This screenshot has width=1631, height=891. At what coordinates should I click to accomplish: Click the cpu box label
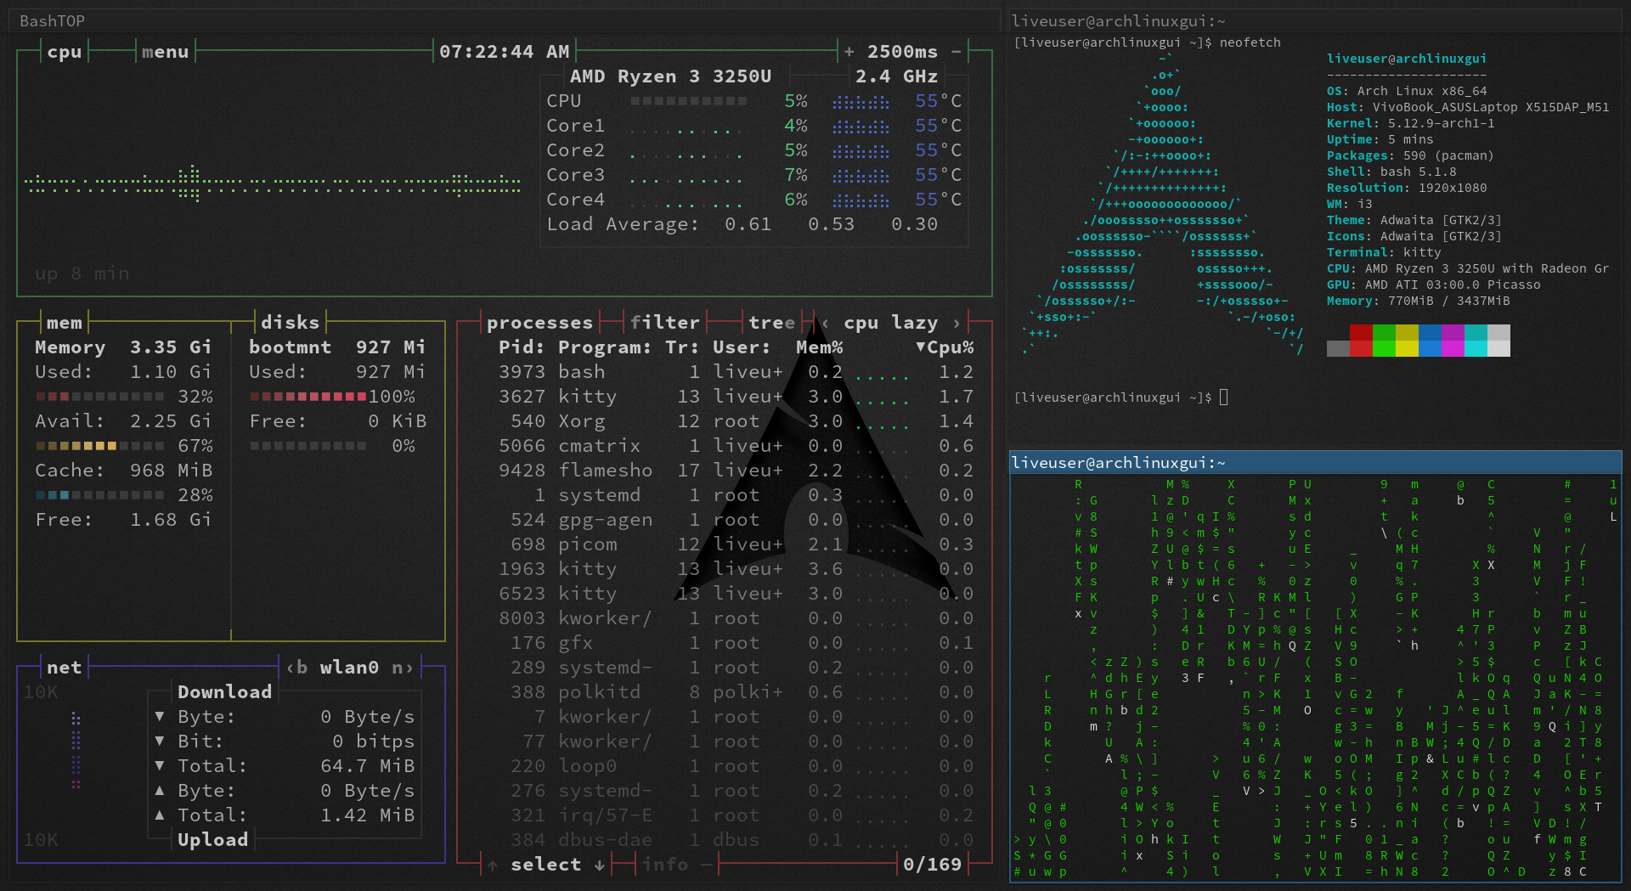point(65,52)
